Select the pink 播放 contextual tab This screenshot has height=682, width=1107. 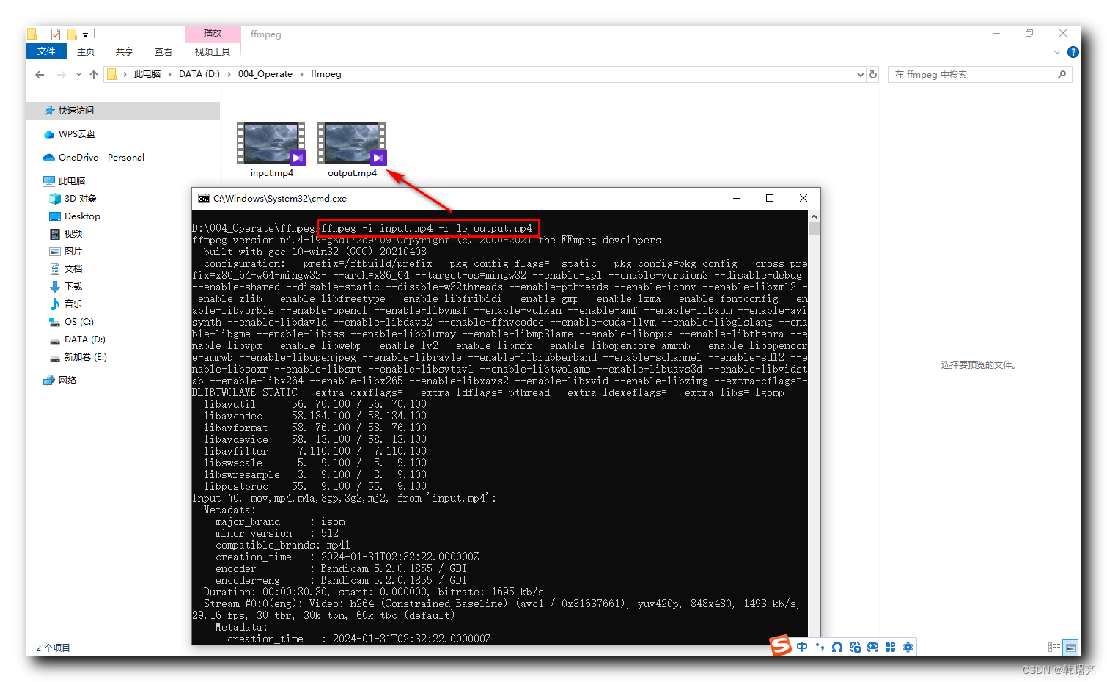coord(213,33)
